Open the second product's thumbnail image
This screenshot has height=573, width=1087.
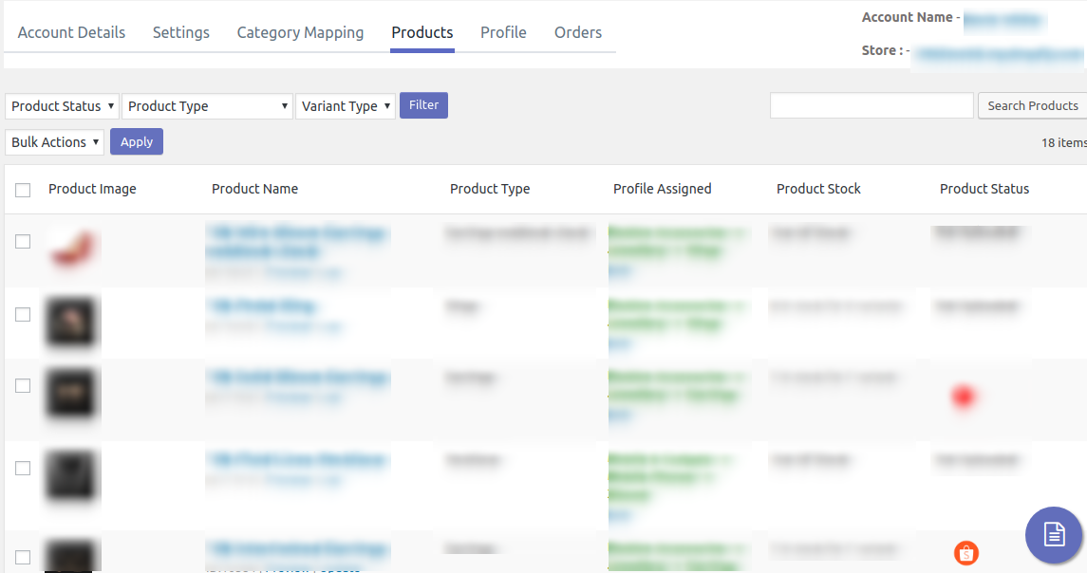pos(71,320)
